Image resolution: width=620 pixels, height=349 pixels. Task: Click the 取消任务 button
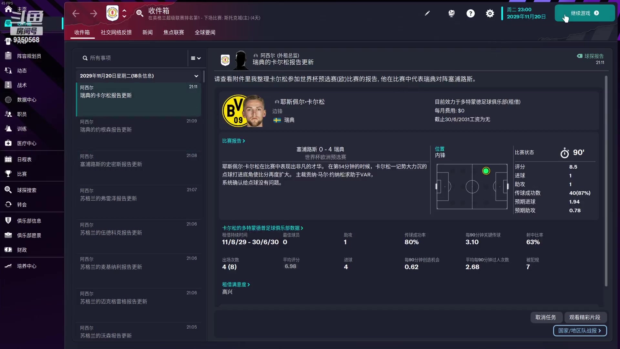click(x=546, y=317)
